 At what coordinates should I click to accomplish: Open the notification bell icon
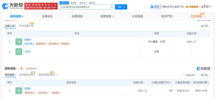pos(202,7)
